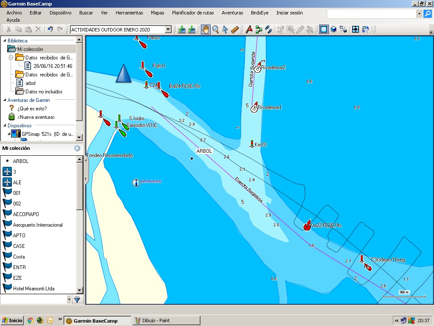Image resolution: width=434 pixels, height=326 pixels.
Task: Open the Dispositivo menu
Action: pos(60,13)
